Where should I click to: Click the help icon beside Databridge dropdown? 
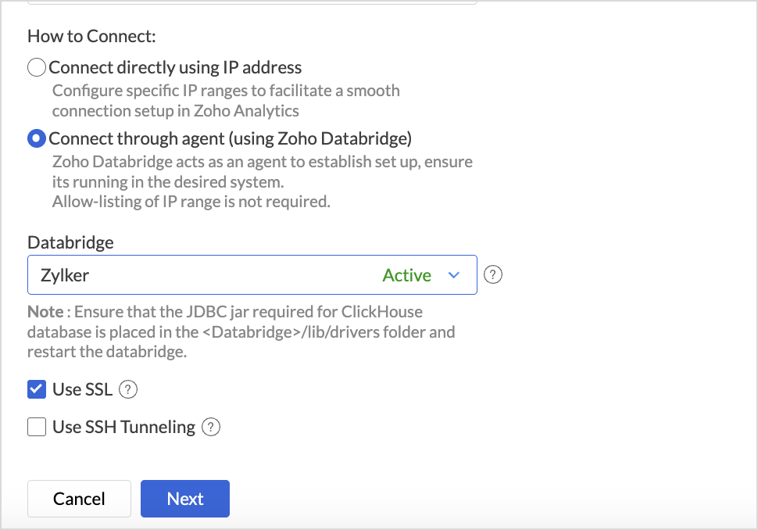click(x=493, y=275)
